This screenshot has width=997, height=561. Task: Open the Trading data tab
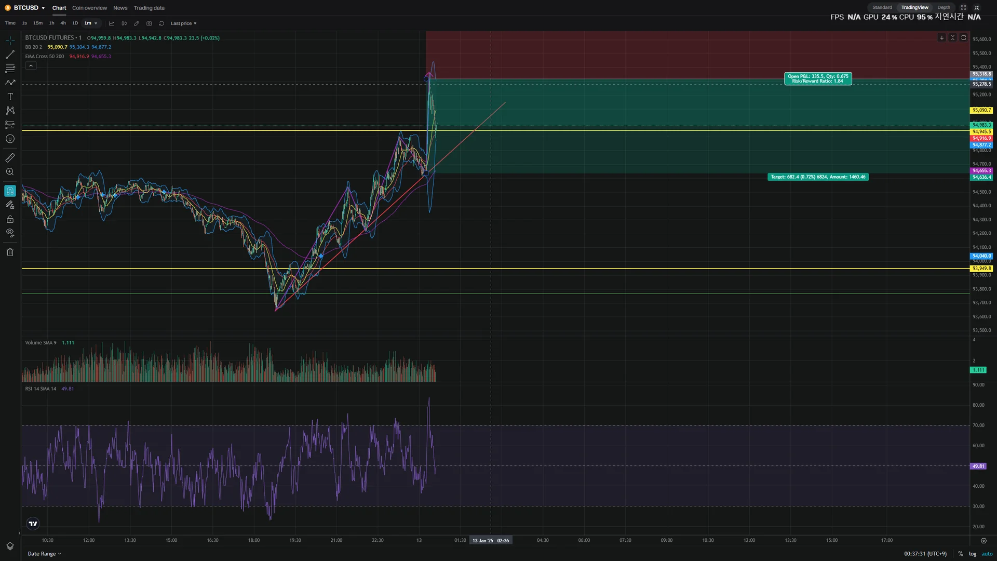pos(149,8)
